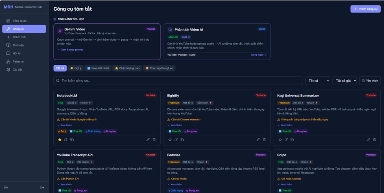Click the Podcast badge on Snipd

[x=371, y=155]
